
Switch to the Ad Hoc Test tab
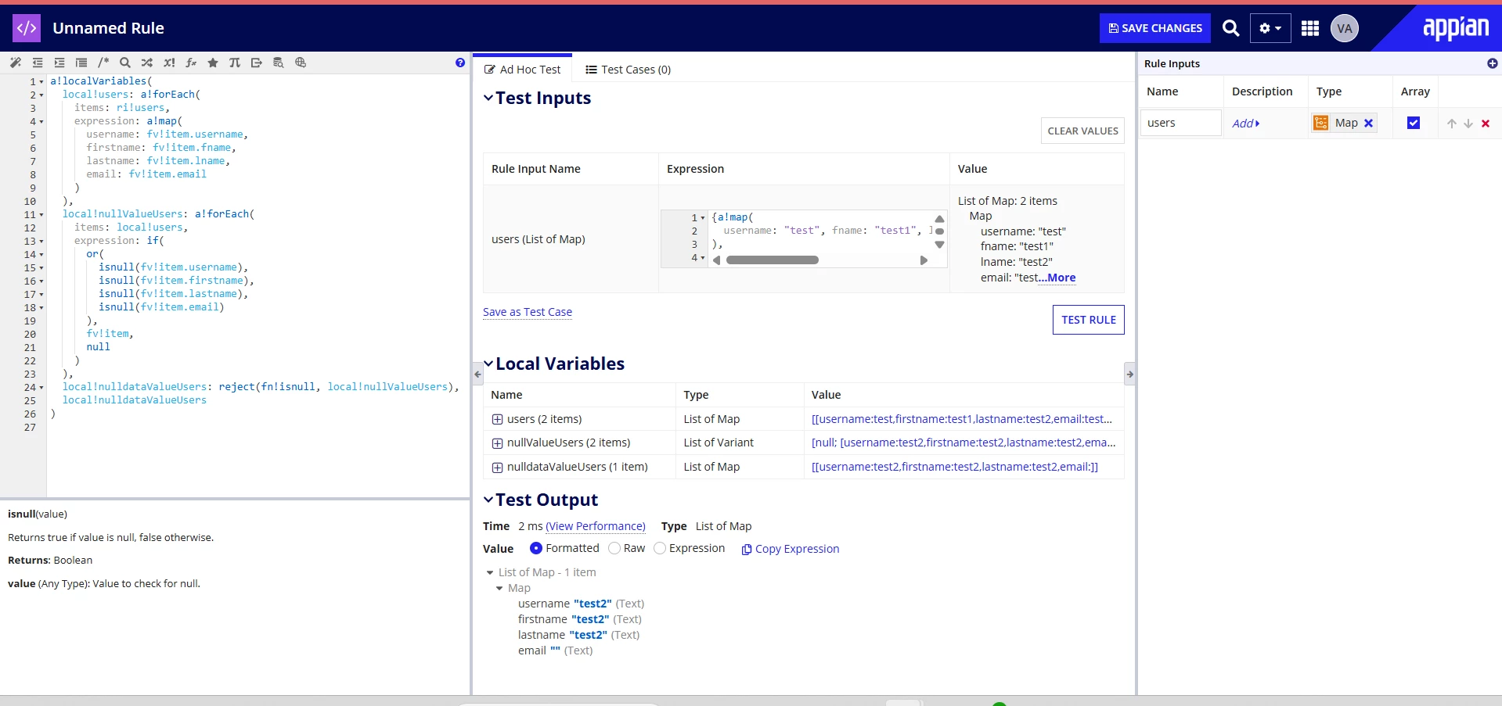coord(523,70)
